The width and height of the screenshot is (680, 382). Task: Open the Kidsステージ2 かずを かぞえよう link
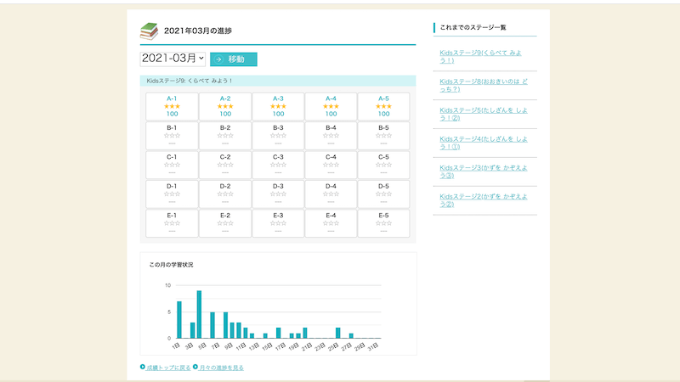pyautogui.click(x=484, y=200)
